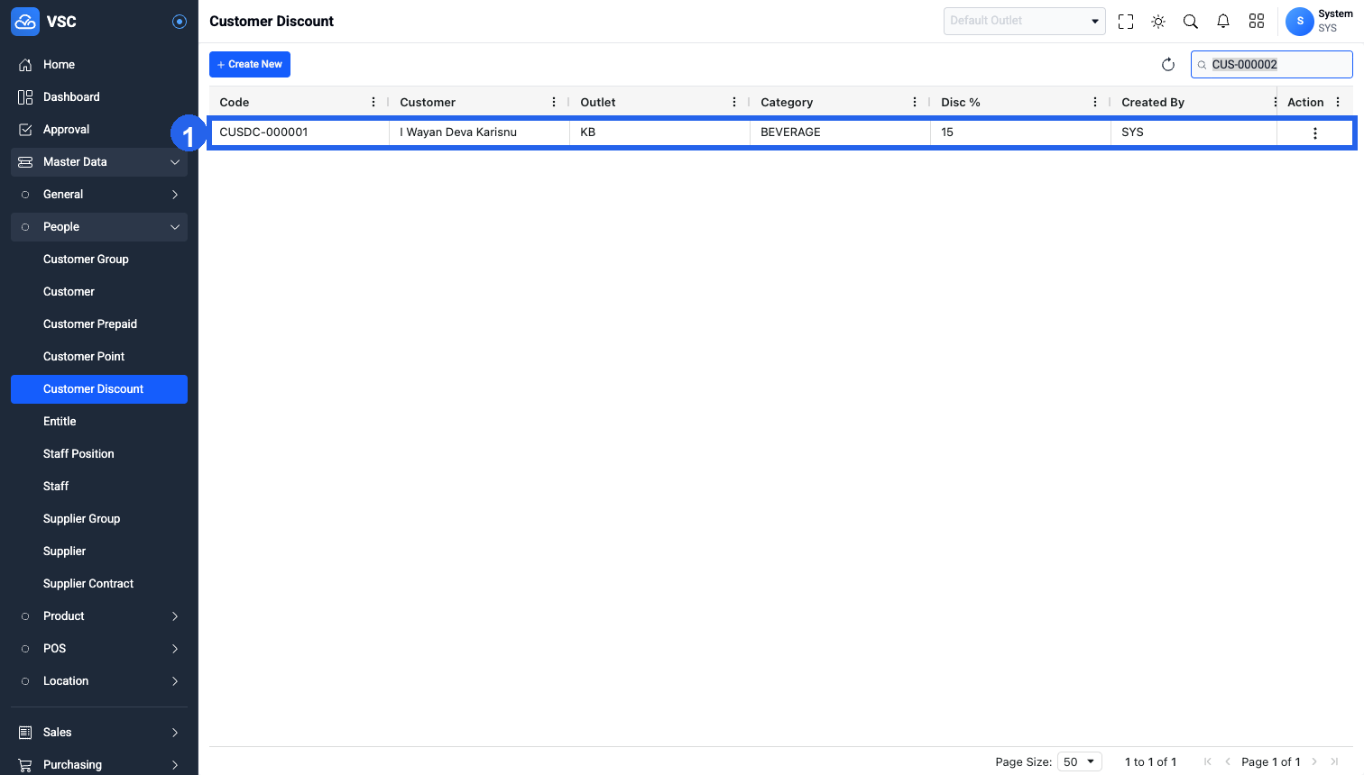
Task: Go to previous page arrow
Action: pyautogui.click(x=1228, y=762)
